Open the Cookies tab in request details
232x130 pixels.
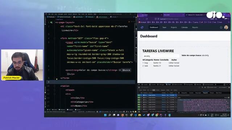(x=191, y=93)
